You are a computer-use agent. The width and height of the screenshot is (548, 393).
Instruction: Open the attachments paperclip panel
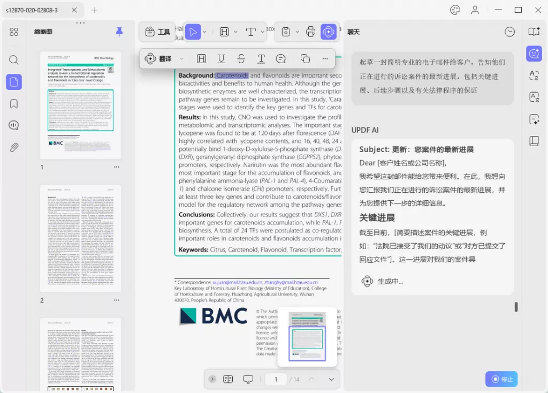point(14,148)
